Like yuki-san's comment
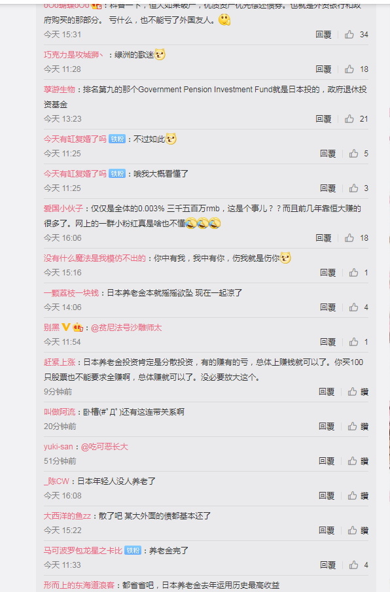The height and width of the screenshot is (592, 390). pos(352,461)
